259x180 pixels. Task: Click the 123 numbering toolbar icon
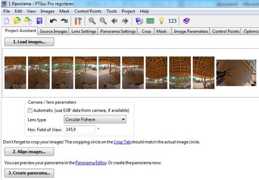tap(172, 21)
